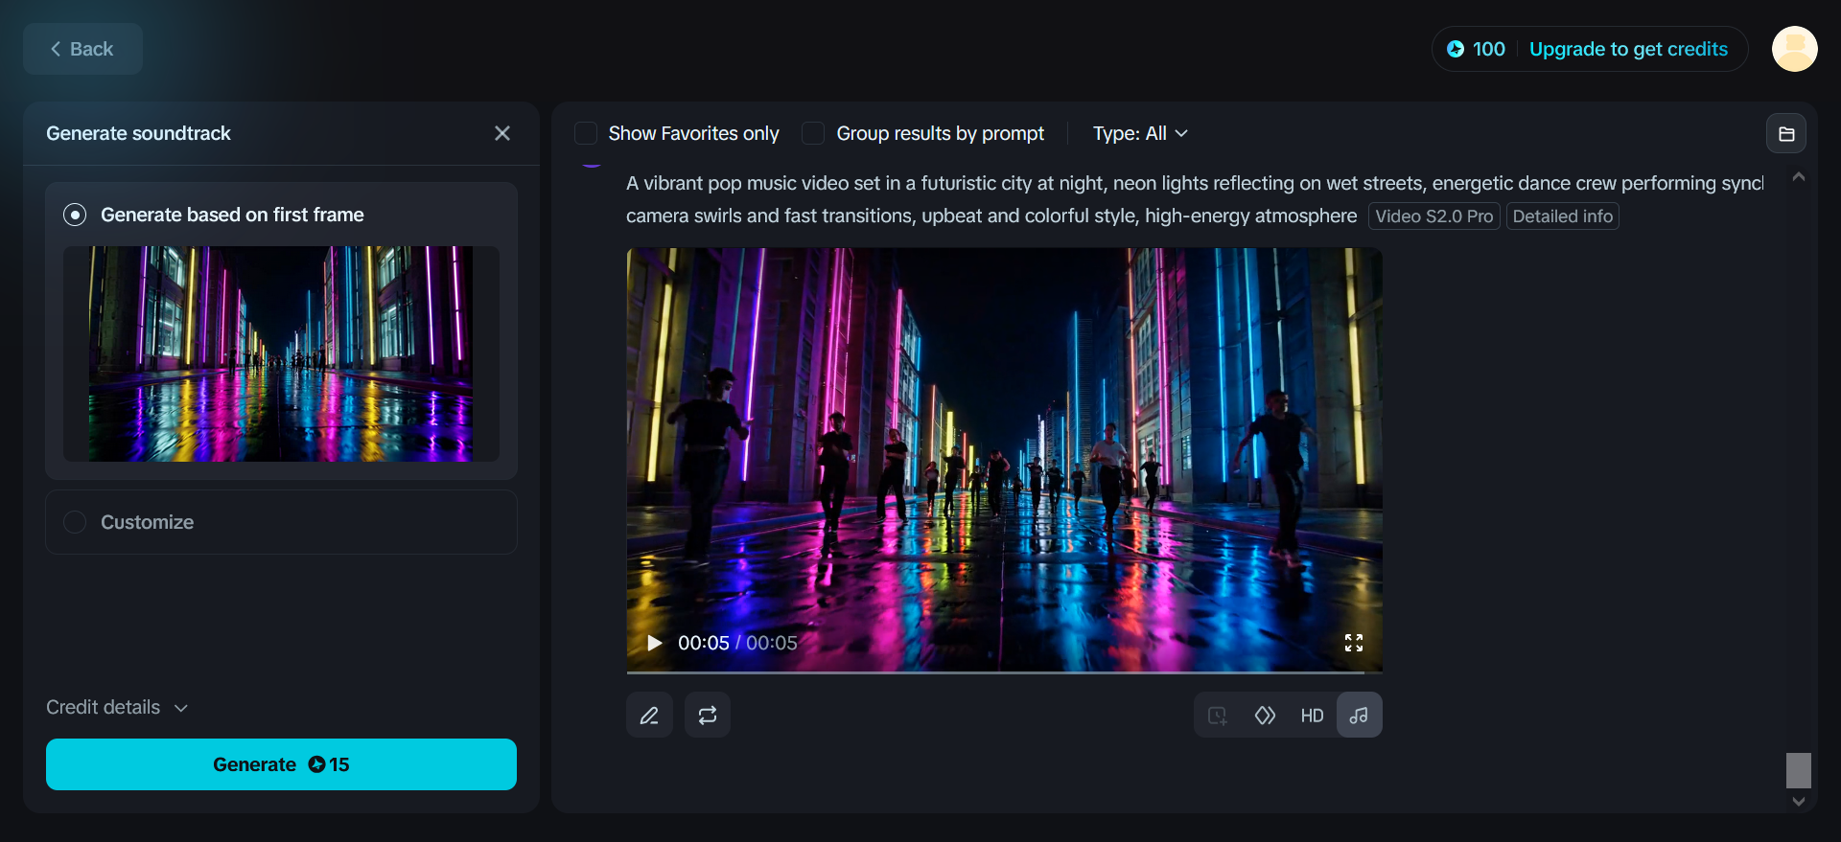Click the scroll up arrow
1841x842 pixels.
(1799, 177)
